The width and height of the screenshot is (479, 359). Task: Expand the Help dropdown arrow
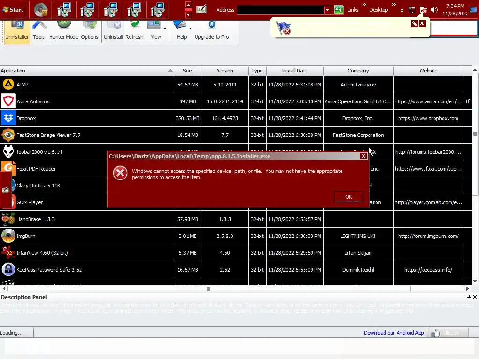point(191,28)
